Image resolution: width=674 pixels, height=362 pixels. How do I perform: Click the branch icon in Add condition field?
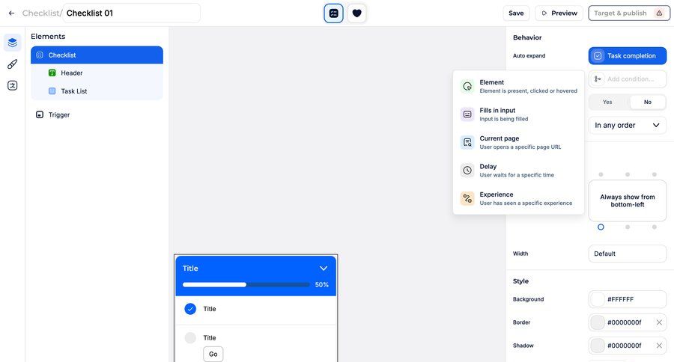pyautogui.click(x=598, y=79)
